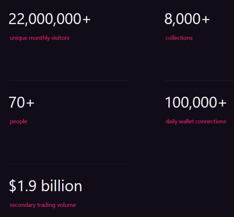Click the divider line below unique monthly visitors
The height and width of the screenshot is (217, 234).
click(68, 80)
